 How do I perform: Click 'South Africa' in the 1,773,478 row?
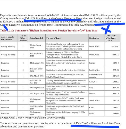(x=94, y=70)
